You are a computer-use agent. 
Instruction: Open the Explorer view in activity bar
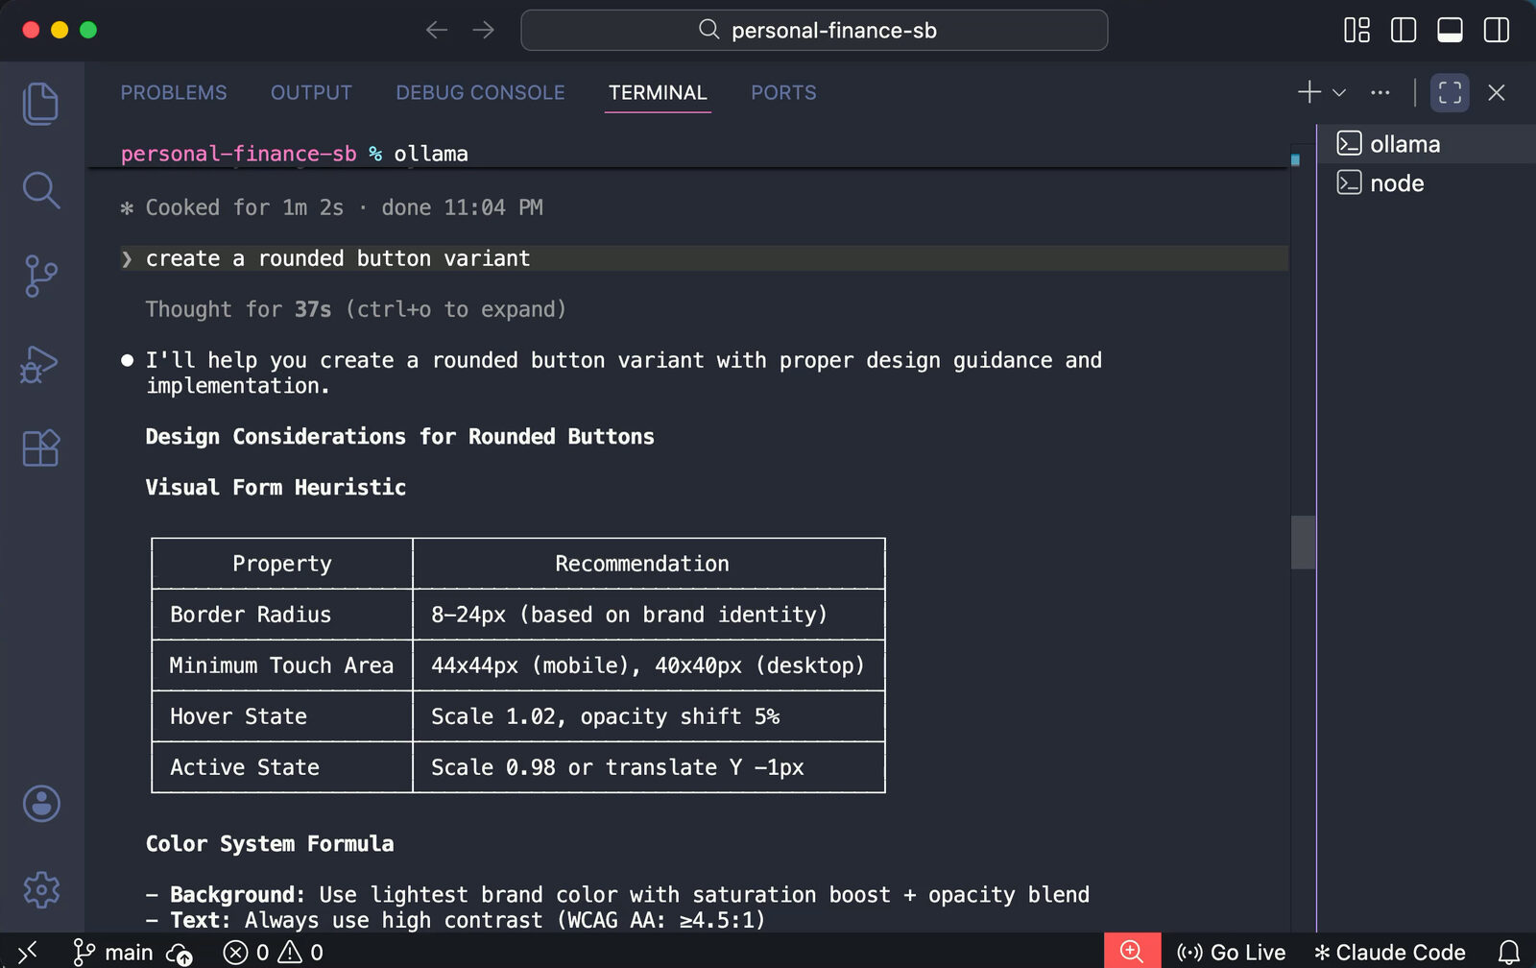40,104
